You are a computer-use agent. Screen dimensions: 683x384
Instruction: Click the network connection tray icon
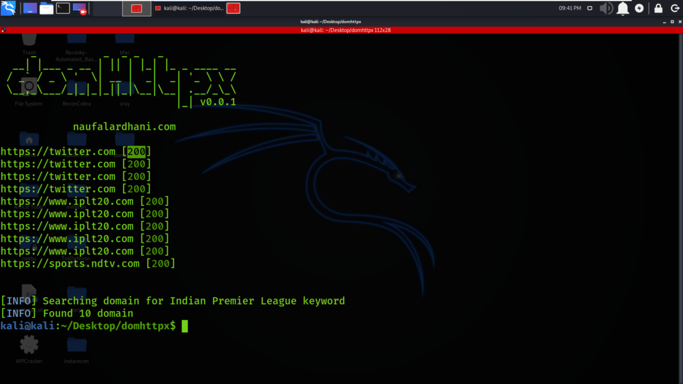(x=590, y=8)
